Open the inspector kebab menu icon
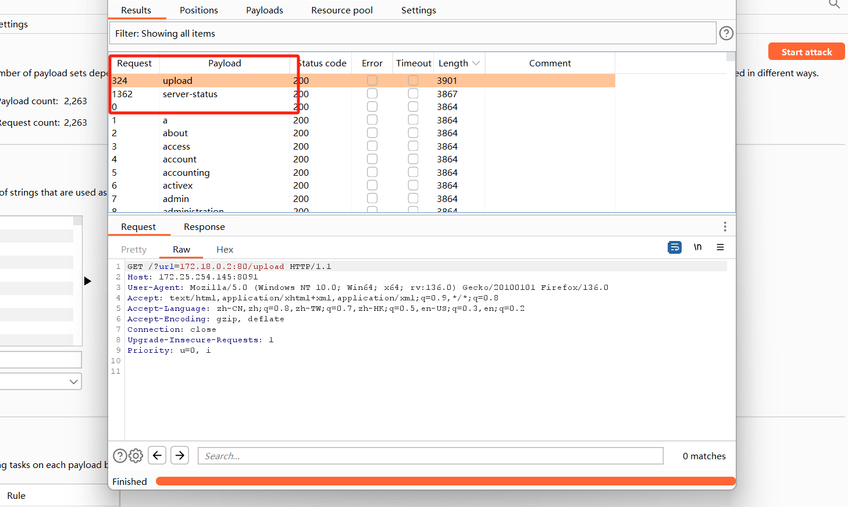Viewport: 848px width, 507px height. 725,226
